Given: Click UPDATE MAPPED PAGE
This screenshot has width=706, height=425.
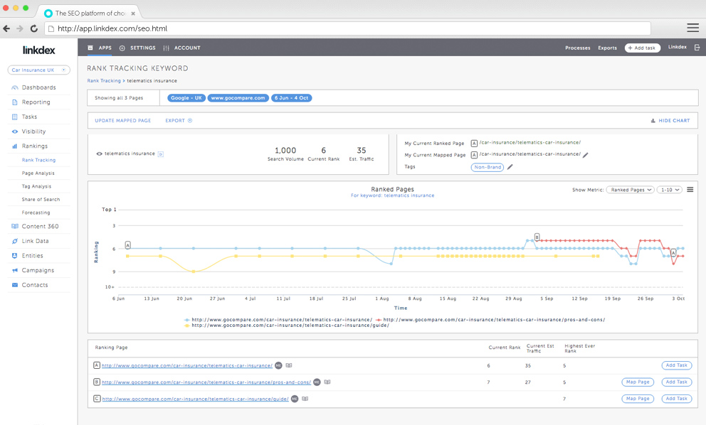Looking at the screenshot, I should click(x=123, y=121).
